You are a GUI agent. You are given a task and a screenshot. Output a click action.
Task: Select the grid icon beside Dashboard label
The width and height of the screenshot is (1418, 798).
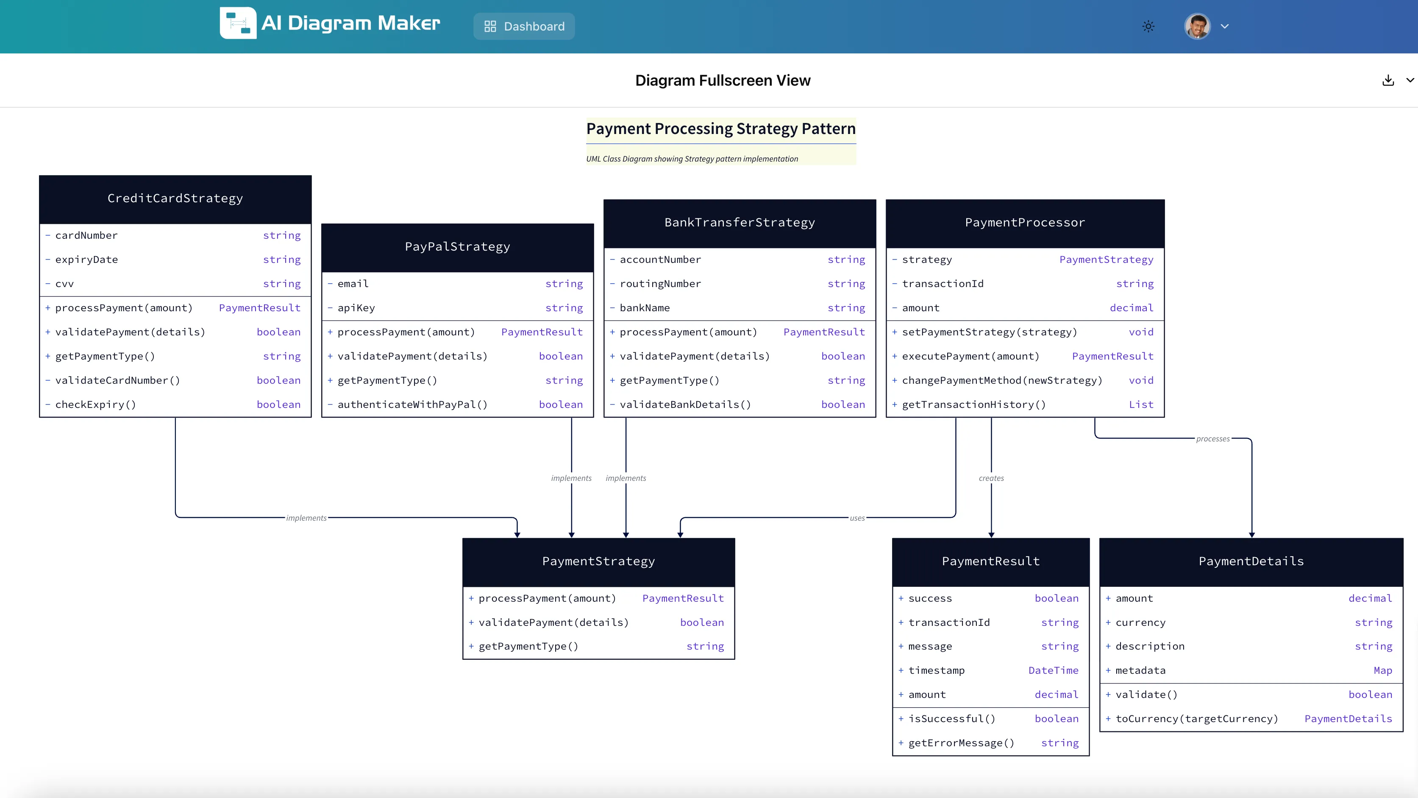click(490, 26)
